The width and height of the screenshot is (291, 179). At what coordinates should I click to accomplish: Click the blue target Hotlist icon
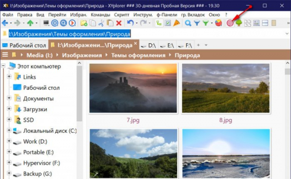[54, 23]
